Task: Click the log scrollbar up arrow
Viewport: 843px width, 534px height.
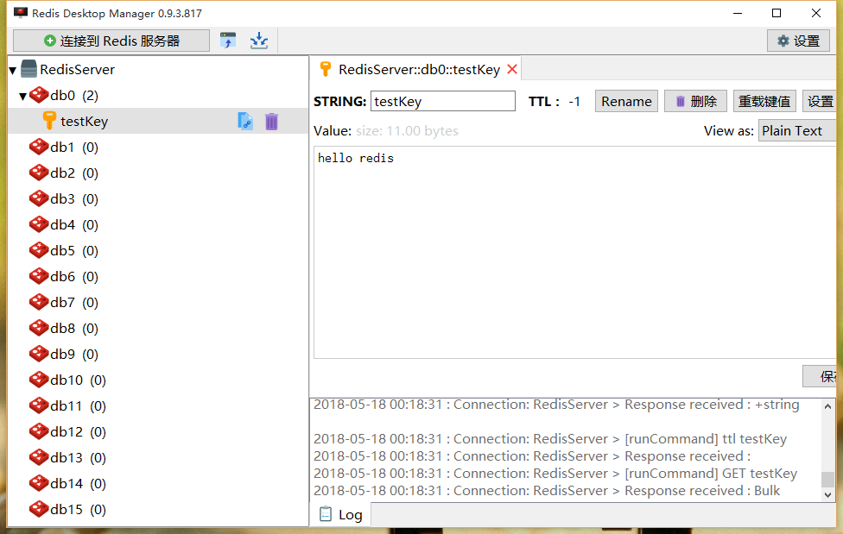Action: tap(828, 406)
